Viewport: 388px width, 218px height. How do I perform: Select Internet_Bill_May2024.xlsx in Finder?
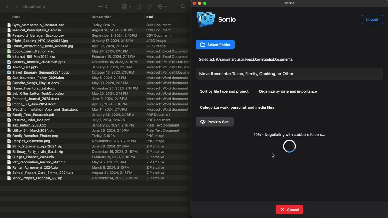click(x=34, y=57)
